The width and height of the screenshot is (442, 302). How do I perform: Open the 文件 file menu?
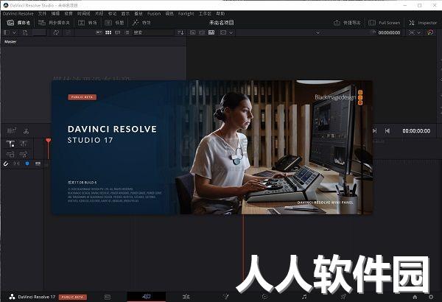click(x=42, y=13)
